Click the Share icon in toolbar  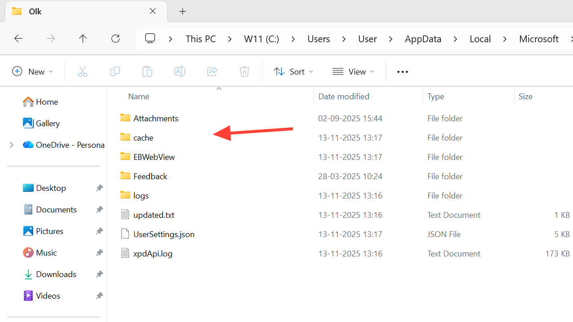point(212,71)
